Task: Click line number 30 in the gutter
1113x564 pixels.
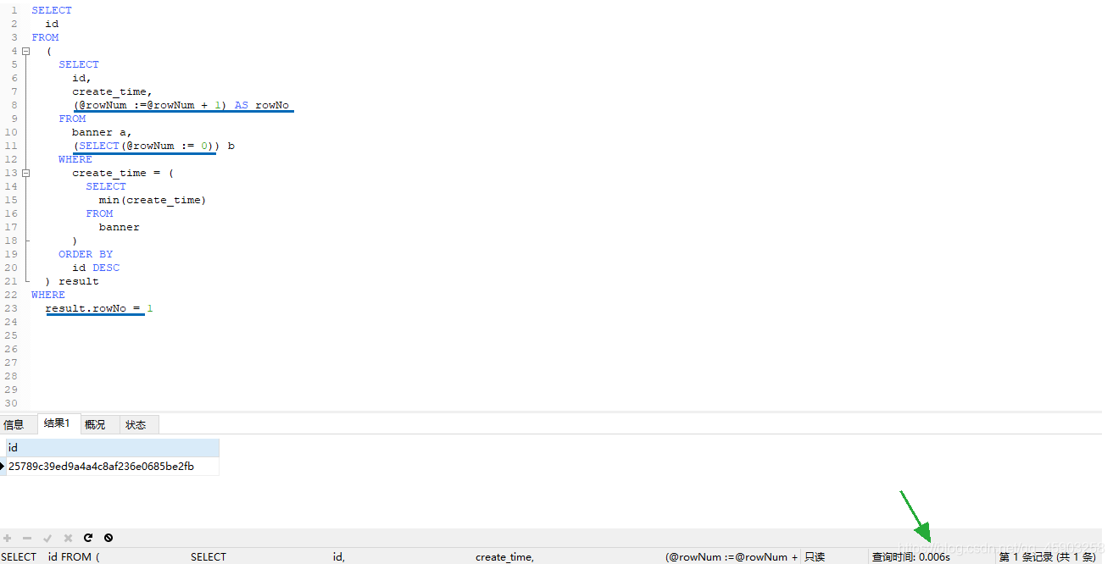Action: click(10, 403)
